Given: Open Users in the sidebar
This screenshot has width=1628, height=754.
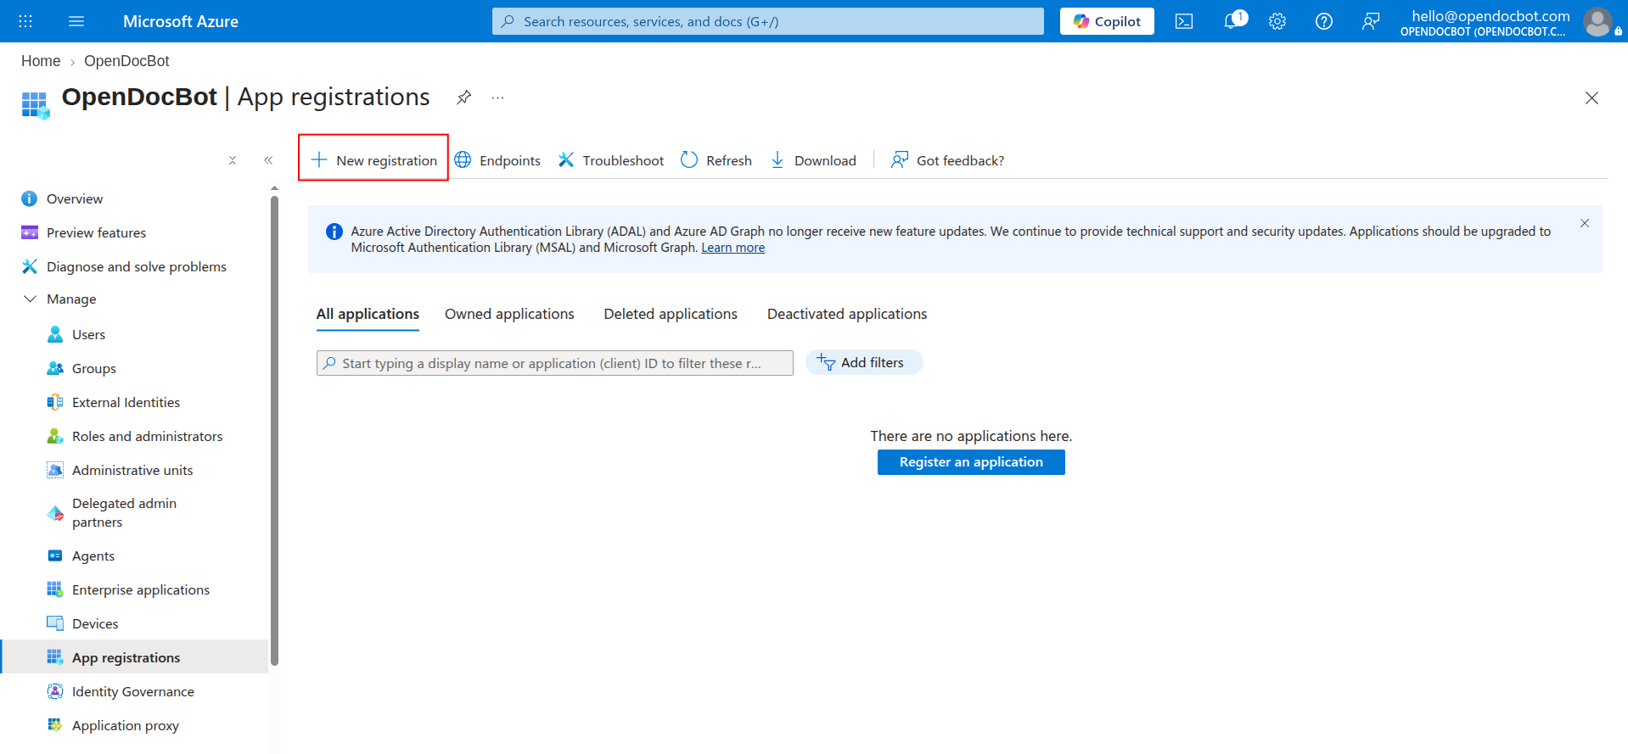Looking at the screenshot, I should point(76,334).
